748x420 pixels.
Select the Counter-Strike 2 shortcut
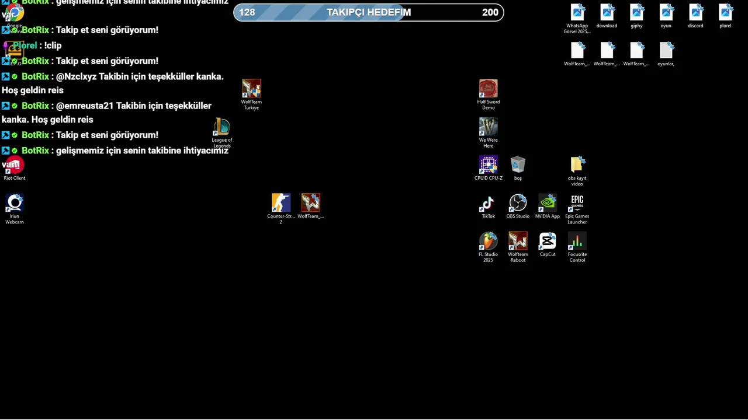coord(281,209)
